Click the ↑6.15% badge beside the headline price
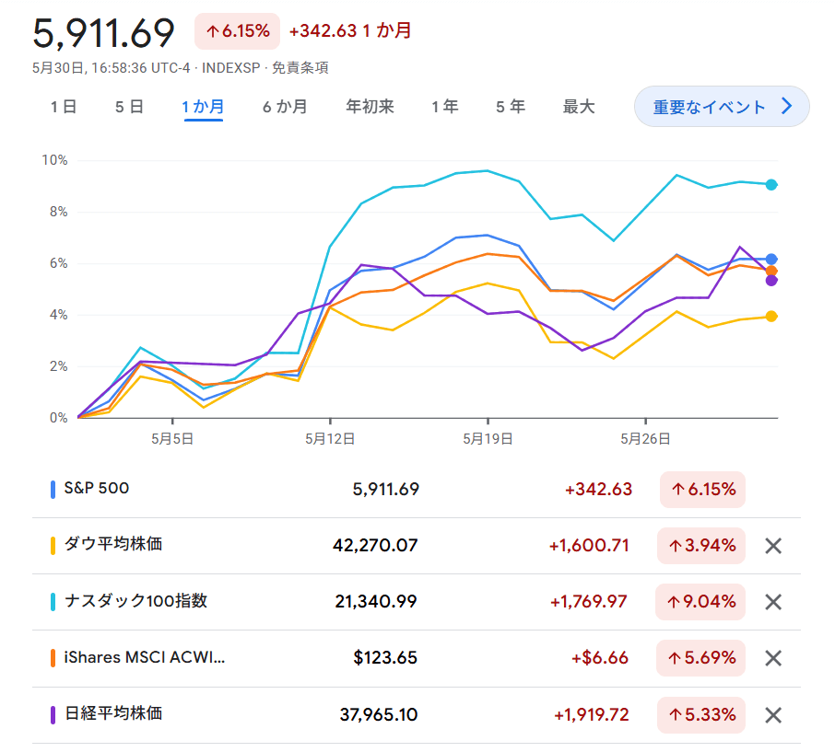Viewport: 835px width, 752px height. tap(238, 31)
